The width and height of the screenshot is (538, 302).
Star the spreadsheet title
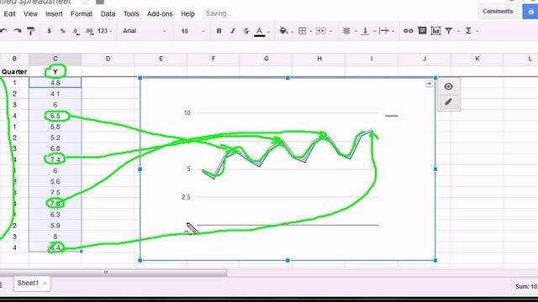(86, 2)
